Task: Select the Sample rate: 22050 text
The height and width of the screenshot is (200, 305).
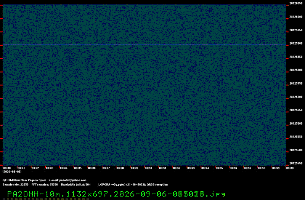Action: [x=15, y=185]
